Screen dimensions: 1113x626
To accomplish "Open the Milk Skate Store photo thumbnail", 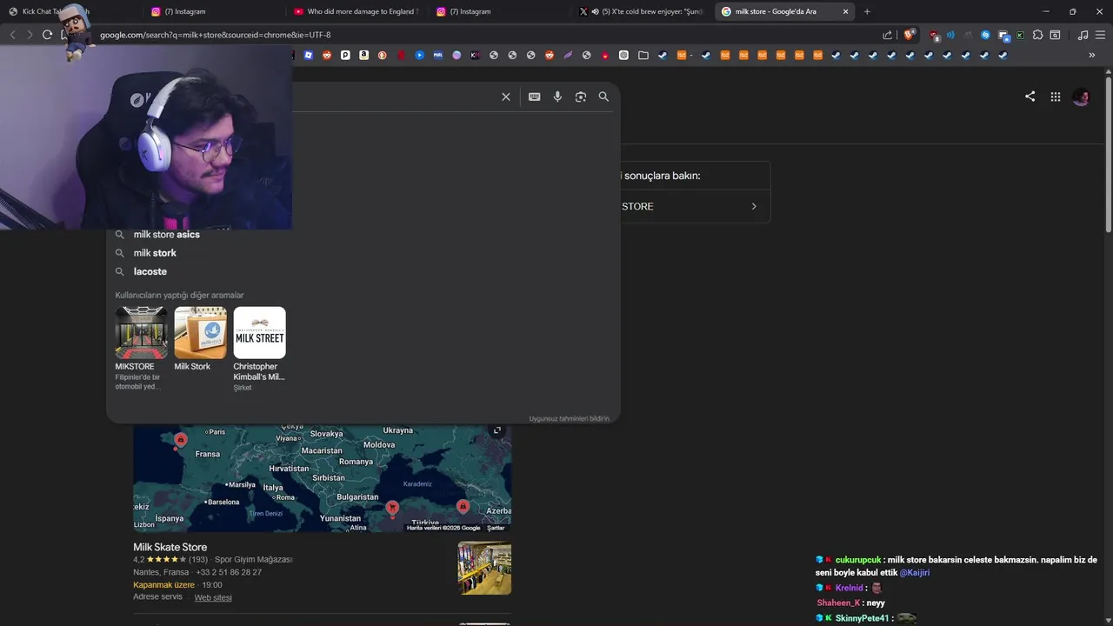I will (484, 568).
